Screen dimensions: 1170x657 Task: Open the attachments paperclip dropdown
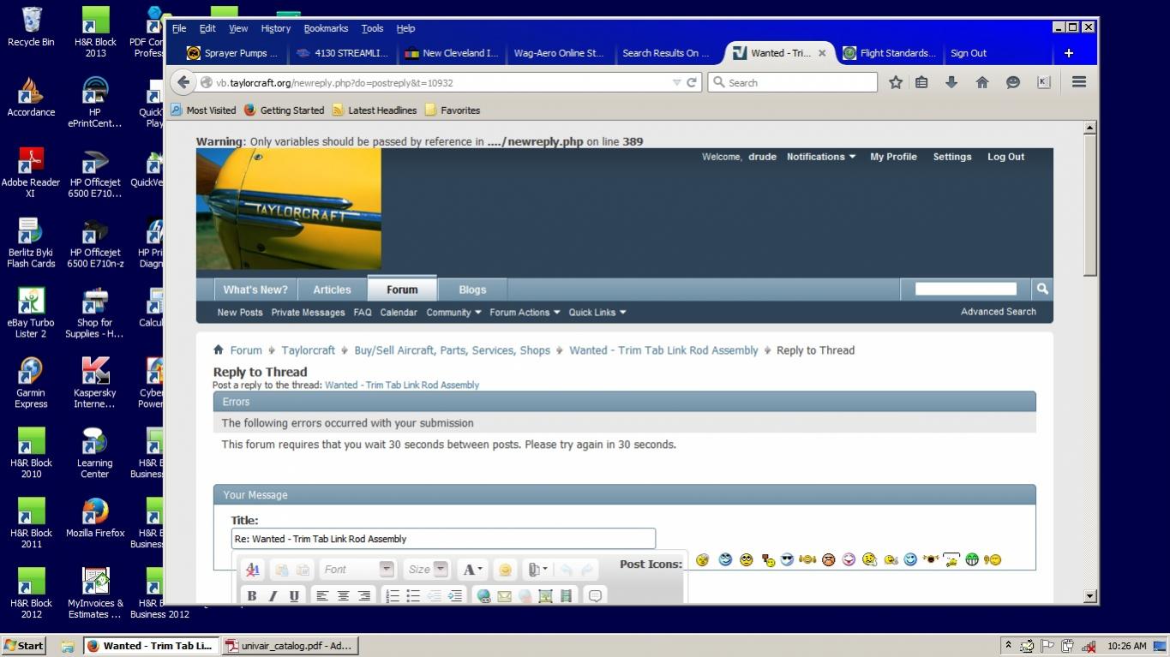(x=537, y=569)
